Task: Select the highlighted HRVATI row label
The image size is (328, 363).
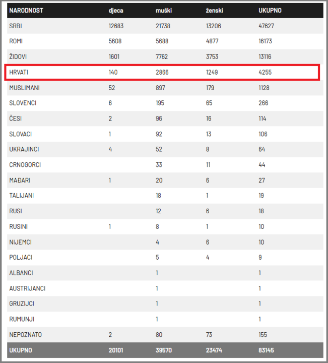Action: [x=19, y=73]
